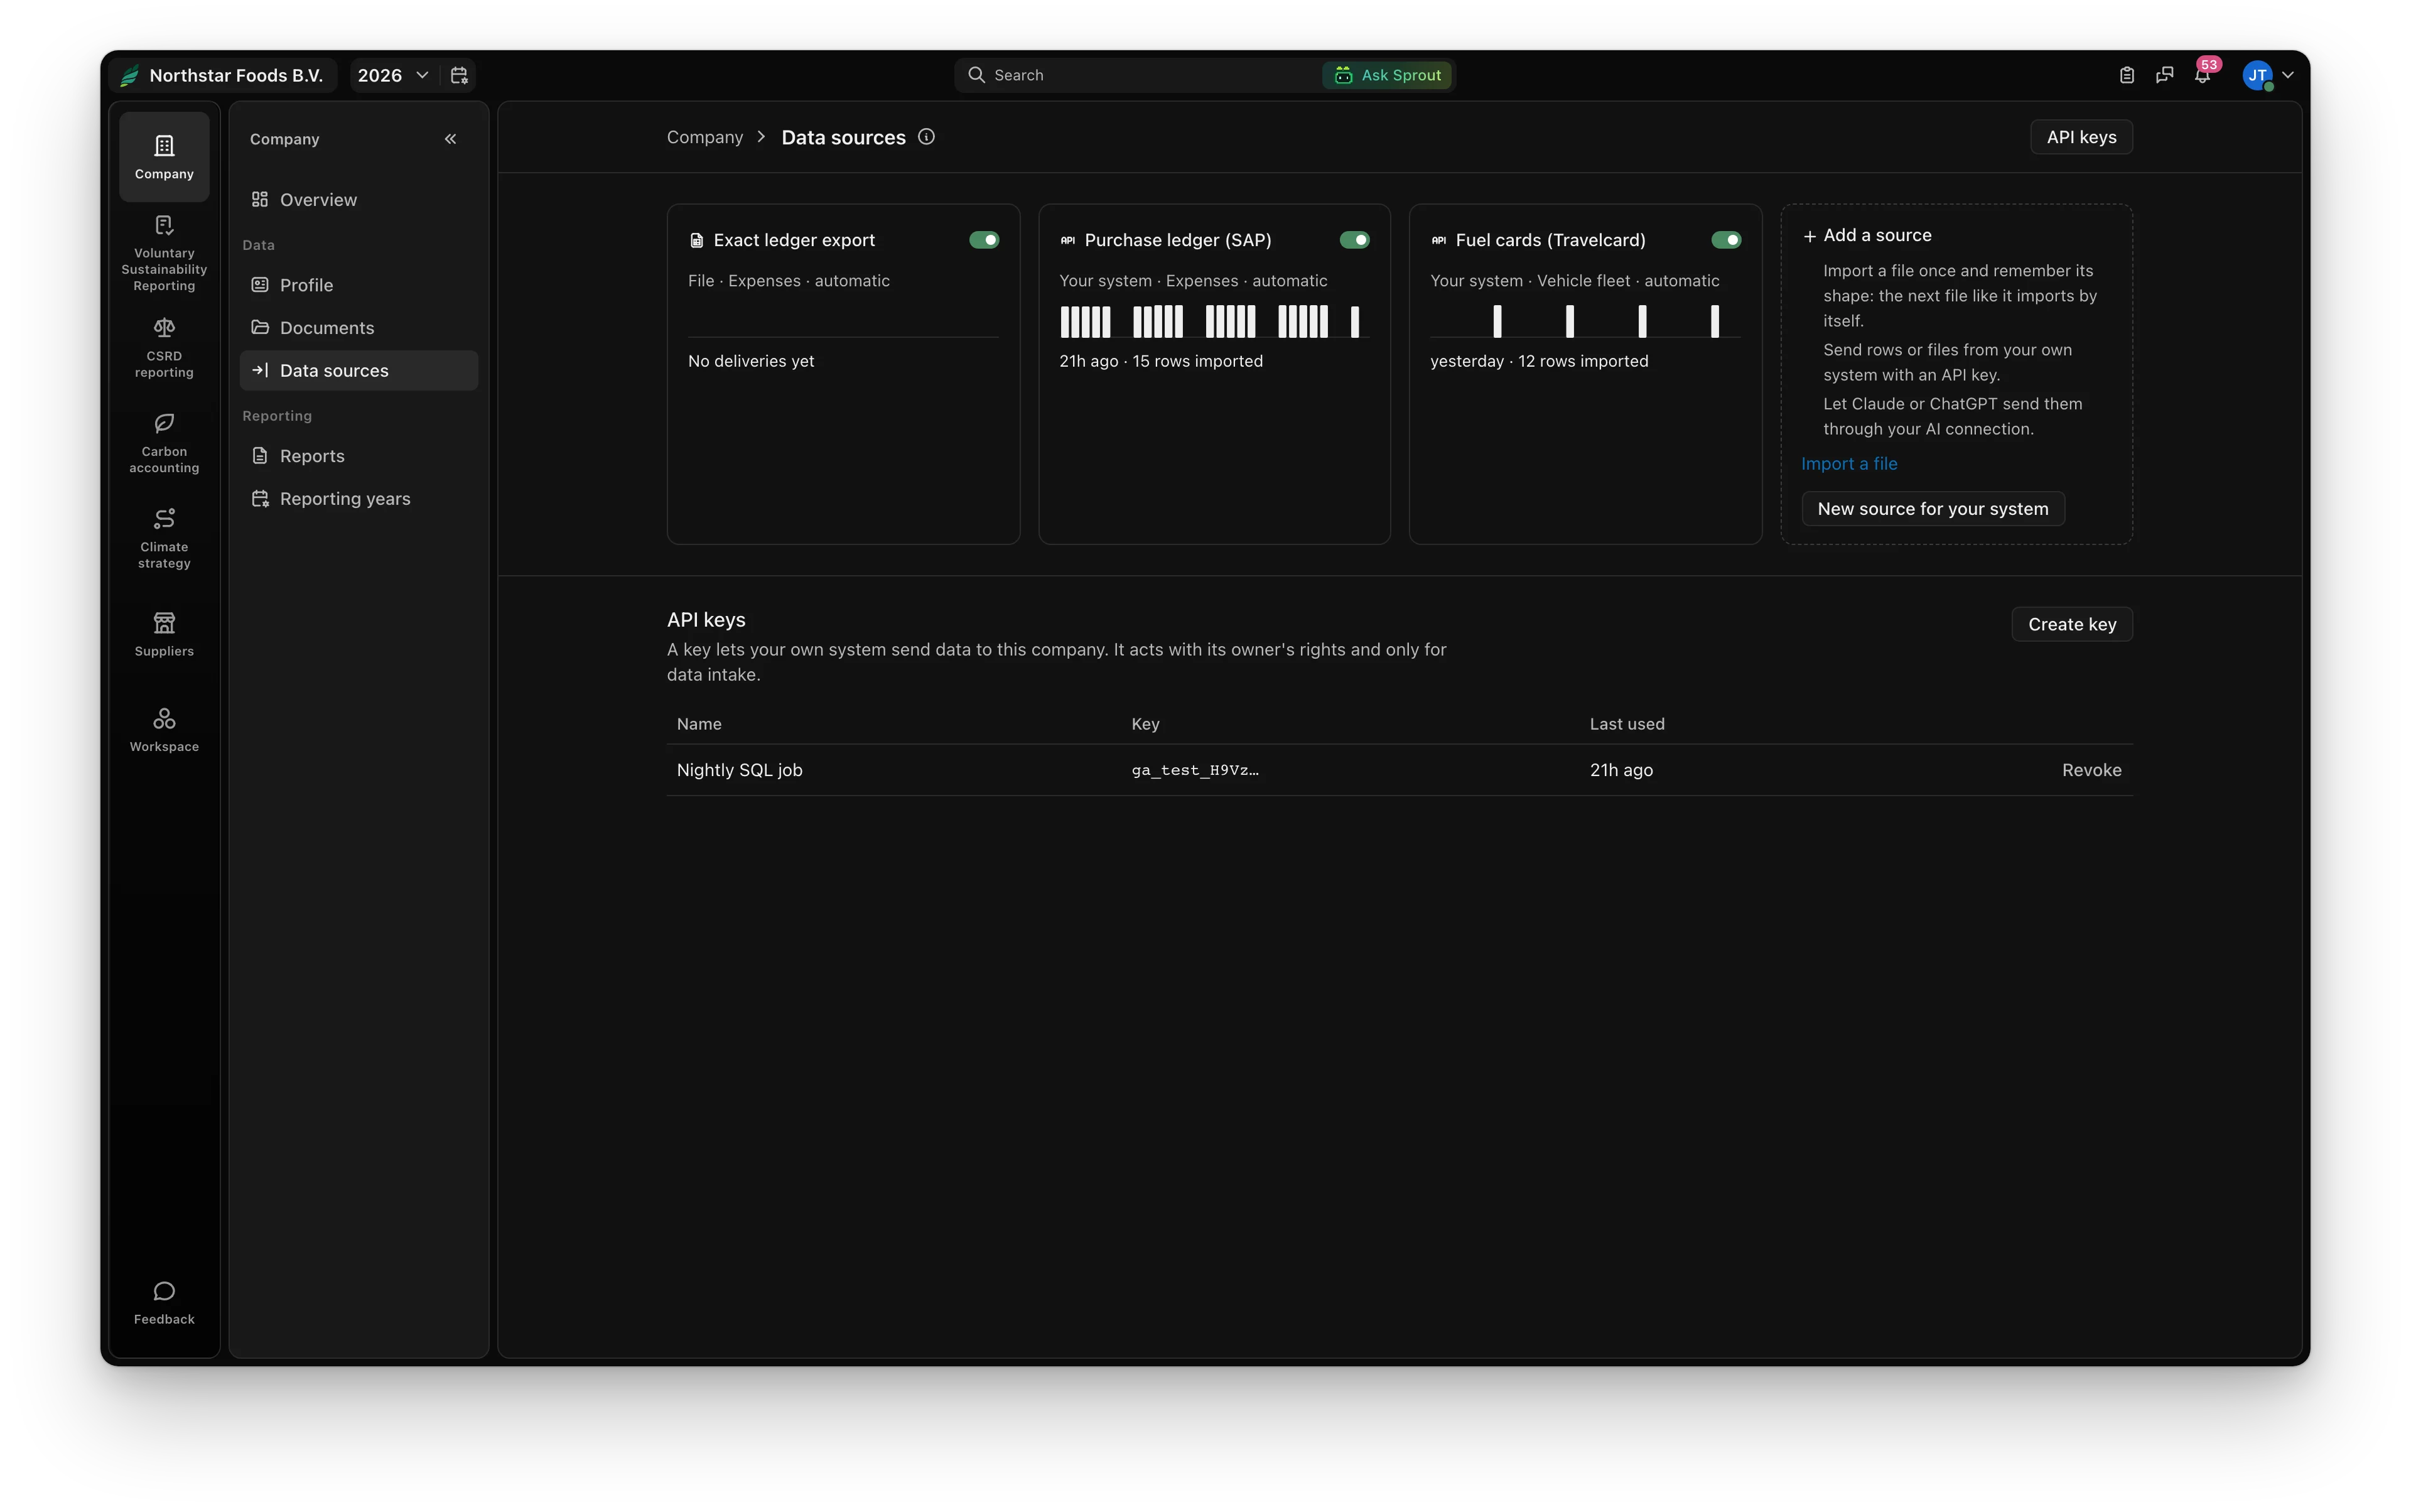Open the 2026 reporting year dropdown

point(393,75)
